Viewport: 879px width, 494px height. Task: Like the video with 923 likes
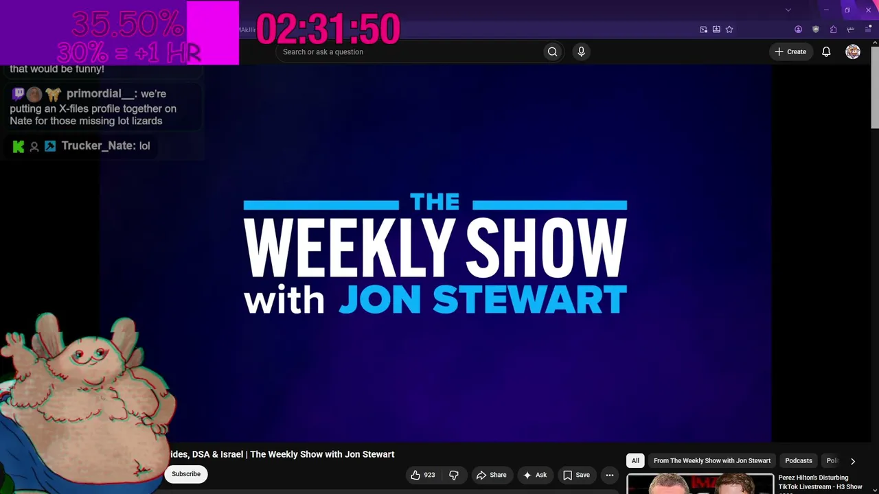[422, 475]
